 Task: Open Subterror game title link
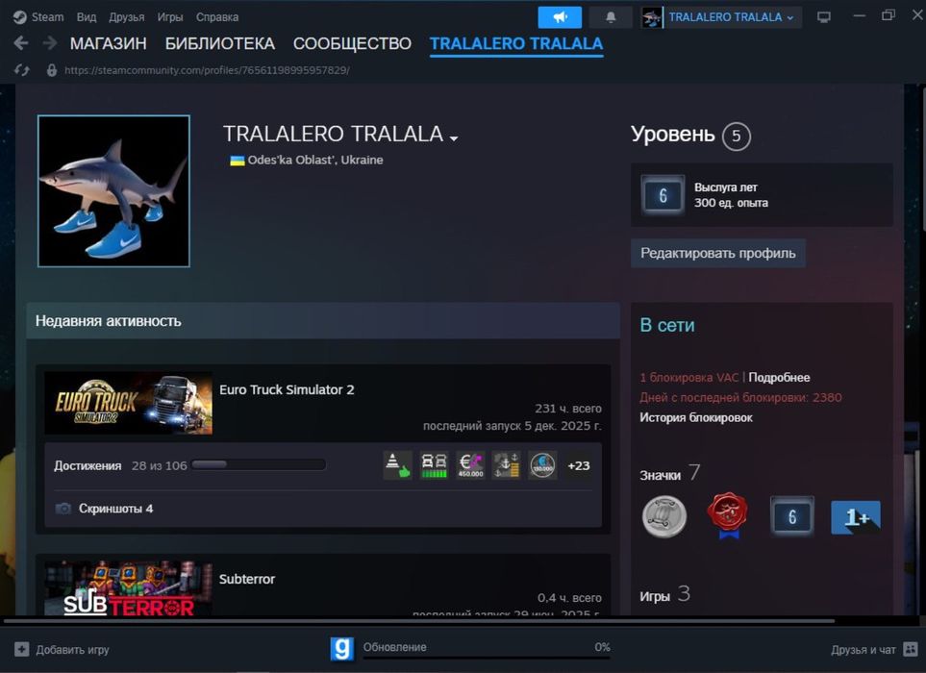point(247,579)
